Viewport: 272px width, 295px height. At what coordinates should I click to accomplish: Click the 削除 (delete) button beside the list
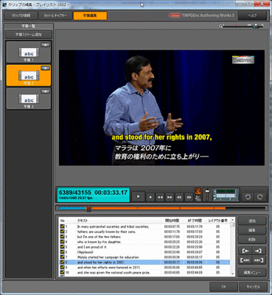[252, 240]
